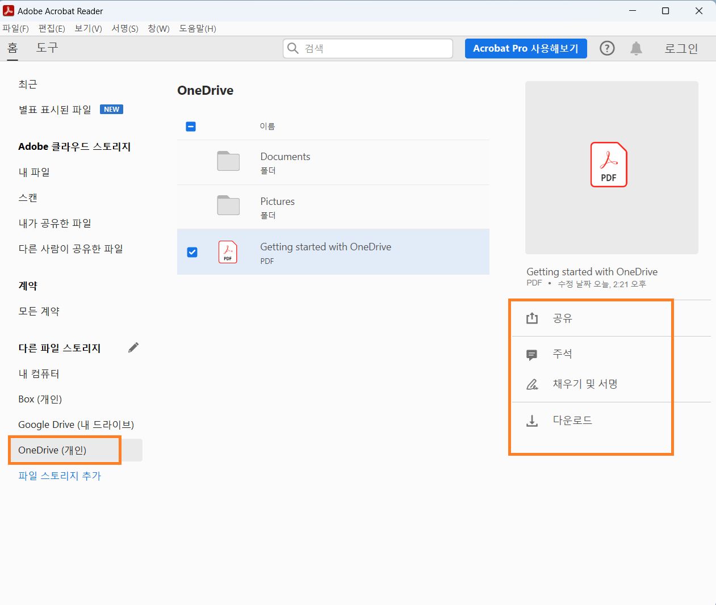
Task: Click the pencil icon beside 다른 파일 스토리지
Action: 133,347
